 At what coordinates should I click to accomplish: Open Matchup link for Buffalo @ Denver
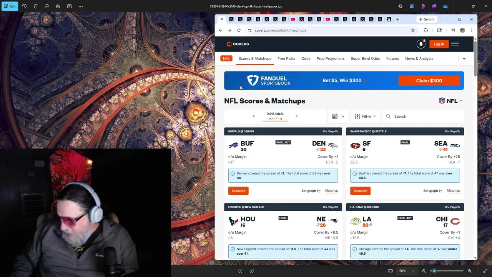[331, 191]
